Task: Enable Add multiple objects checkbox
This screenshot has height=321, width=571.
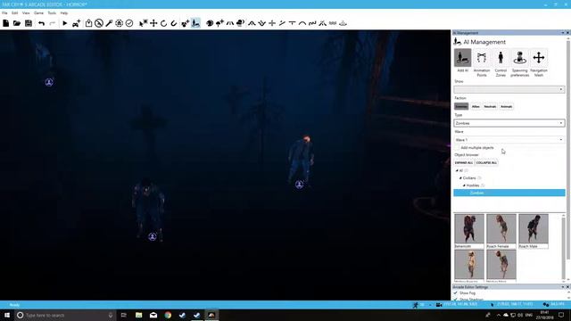Action: 457,148
